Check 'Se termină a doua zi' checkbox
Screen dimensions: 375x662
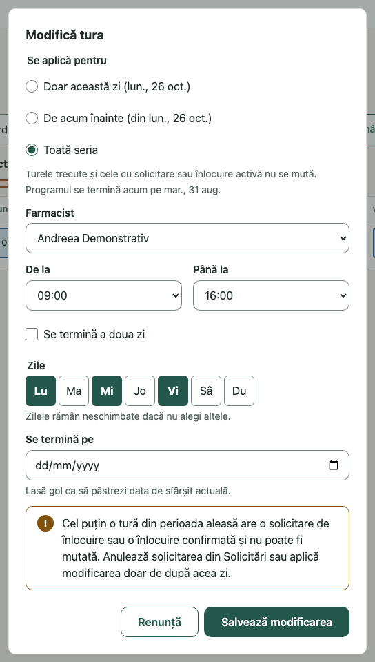32,334
